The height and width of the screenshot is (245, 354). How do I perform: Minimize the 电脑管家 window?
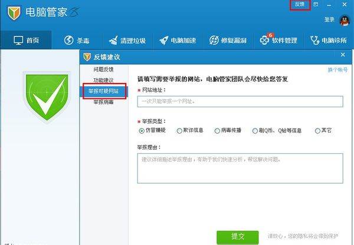(x=329, y=5)
